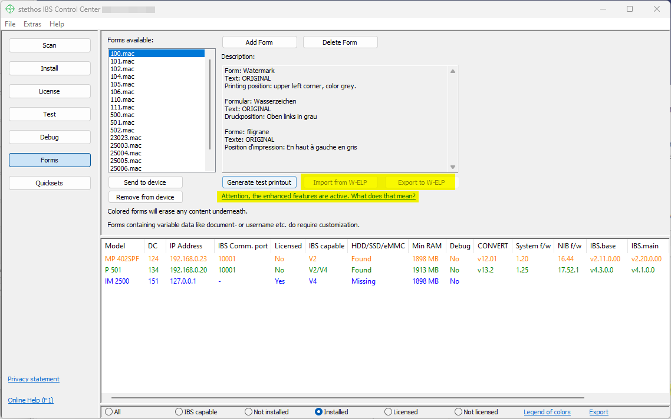Viewport: 671px width, 419px height.
Task: Click the Scan sidebar button
Action: tap(50, 45)
